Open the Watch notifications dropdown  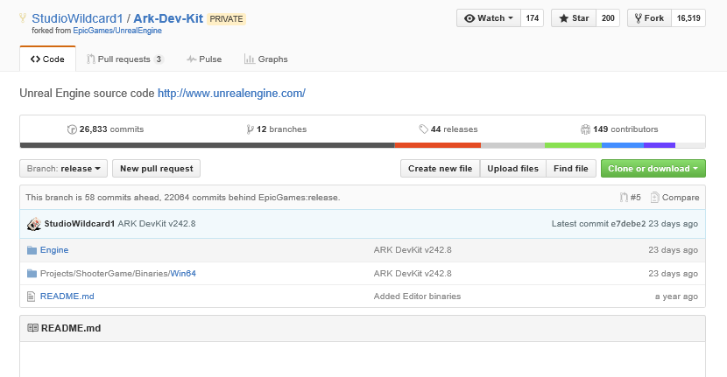489,18
